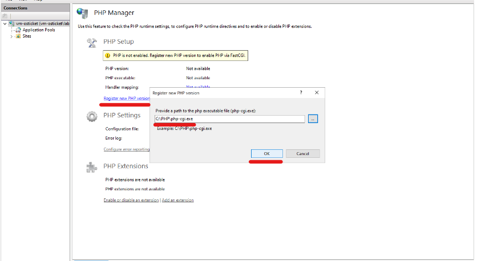The image size is (477, 261).
Task: Click the PHP Extensions puzzle icon
Action: pyautogui.click(x=91, y=168)
